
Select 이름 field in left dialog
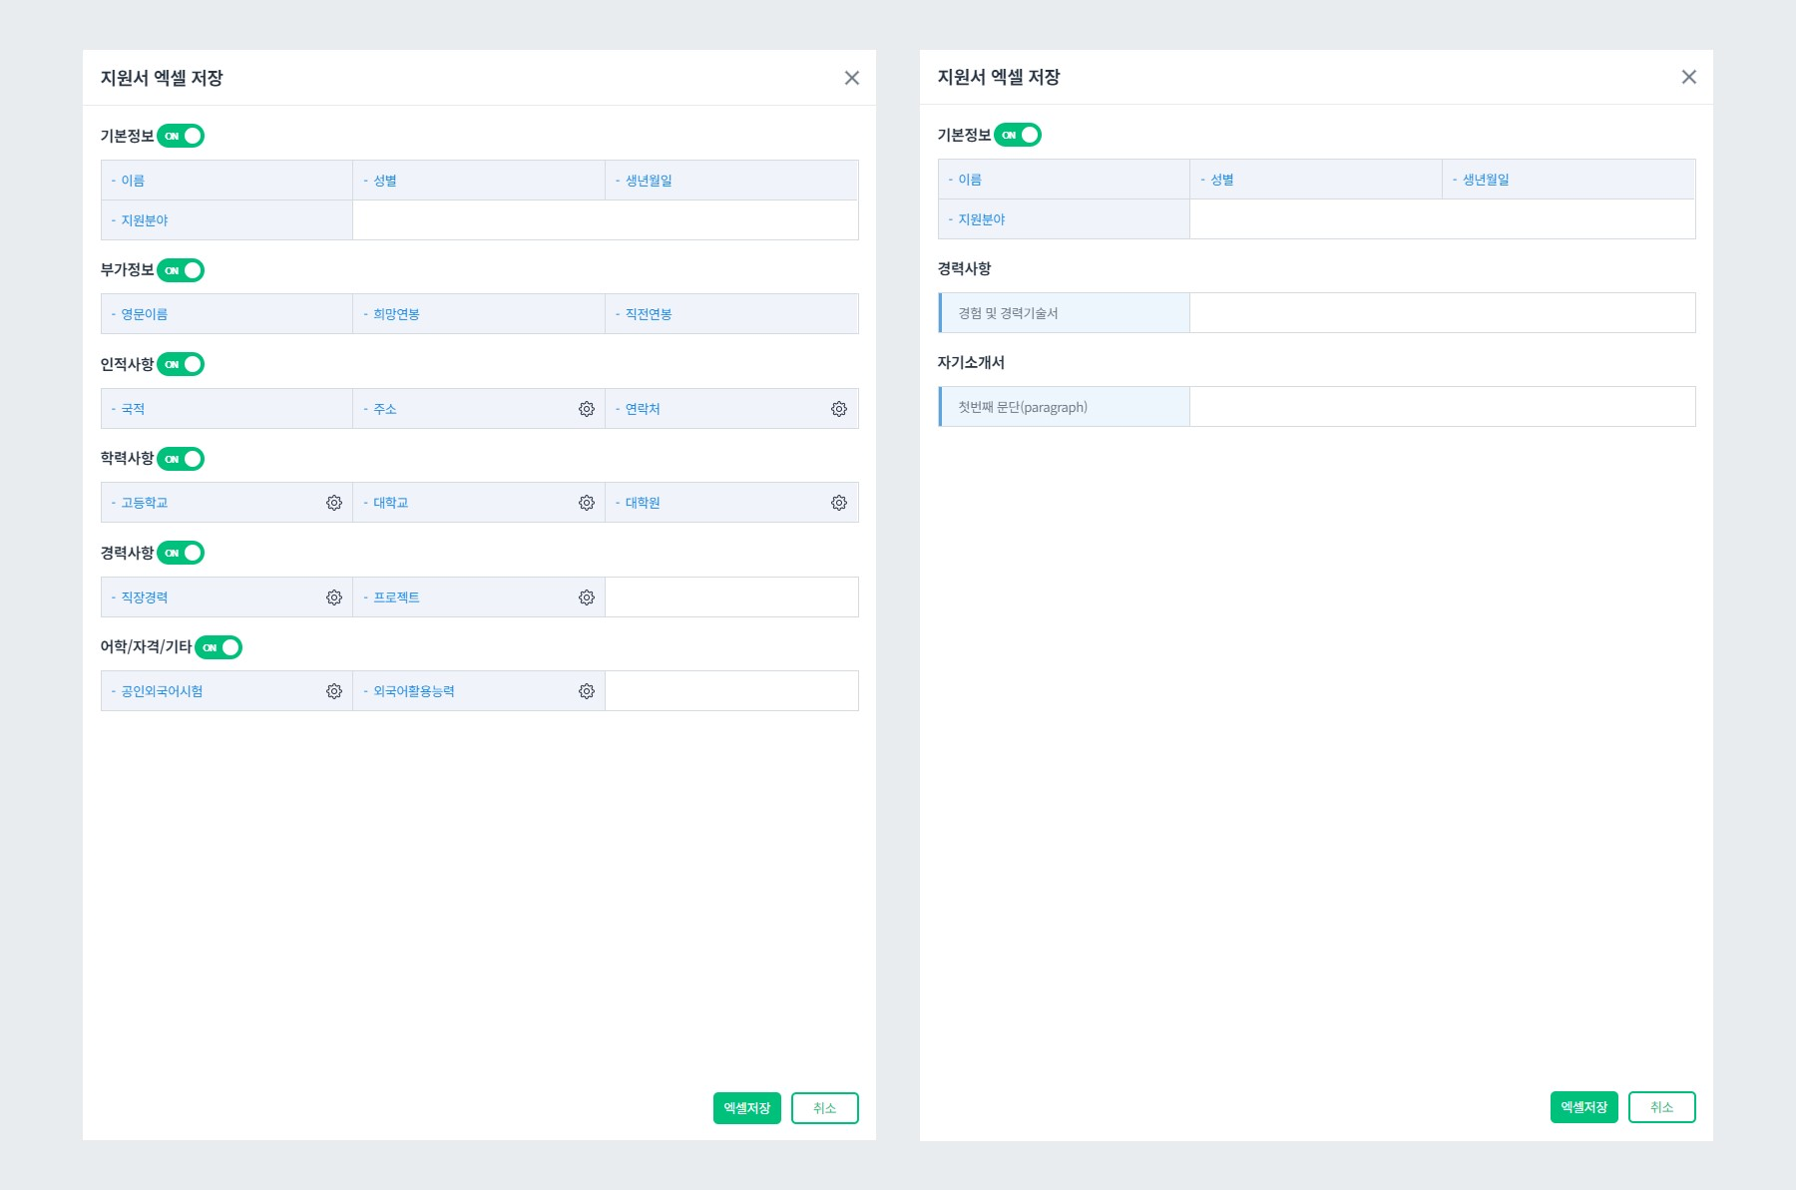pos(226,181)
